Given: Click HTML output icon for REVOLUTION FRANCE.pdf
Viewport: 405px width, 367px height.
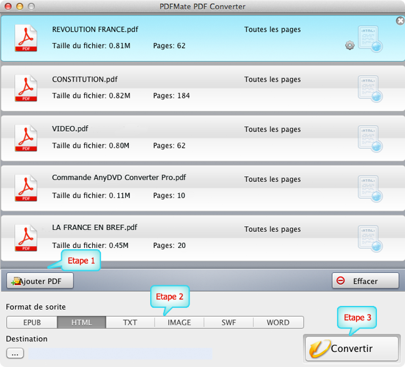Looking at the screenshot, I should 370,39.
